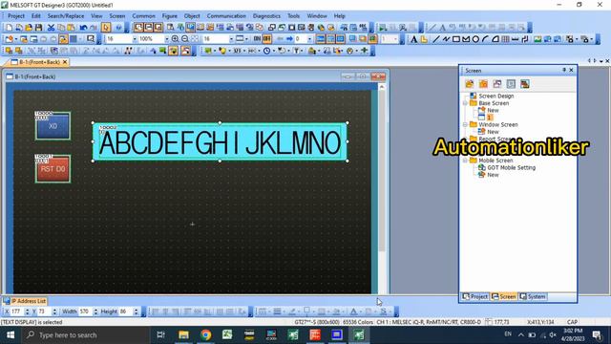Open the Project menu
This screenshot has height=344, width=611.
click(x=16, y=16)
